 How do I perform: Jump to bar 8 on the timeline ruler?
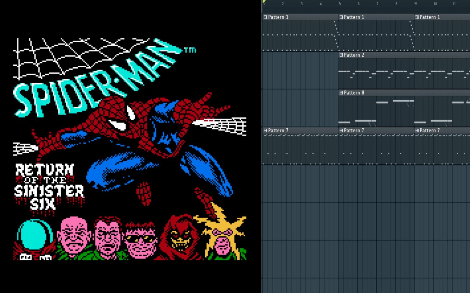coord(397,4)
